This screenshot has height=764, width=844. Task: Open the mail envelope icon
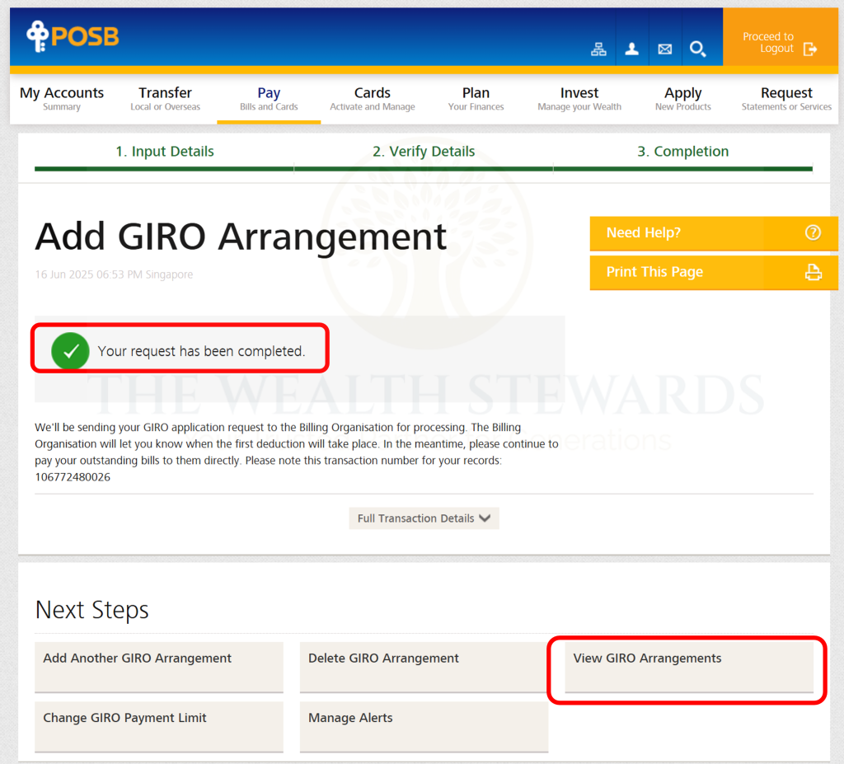664,49
